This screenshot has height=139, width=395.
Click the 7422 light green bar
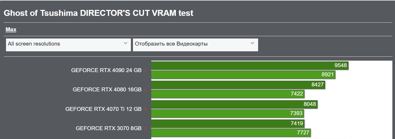pyautogui.click(x=228, y=94)
